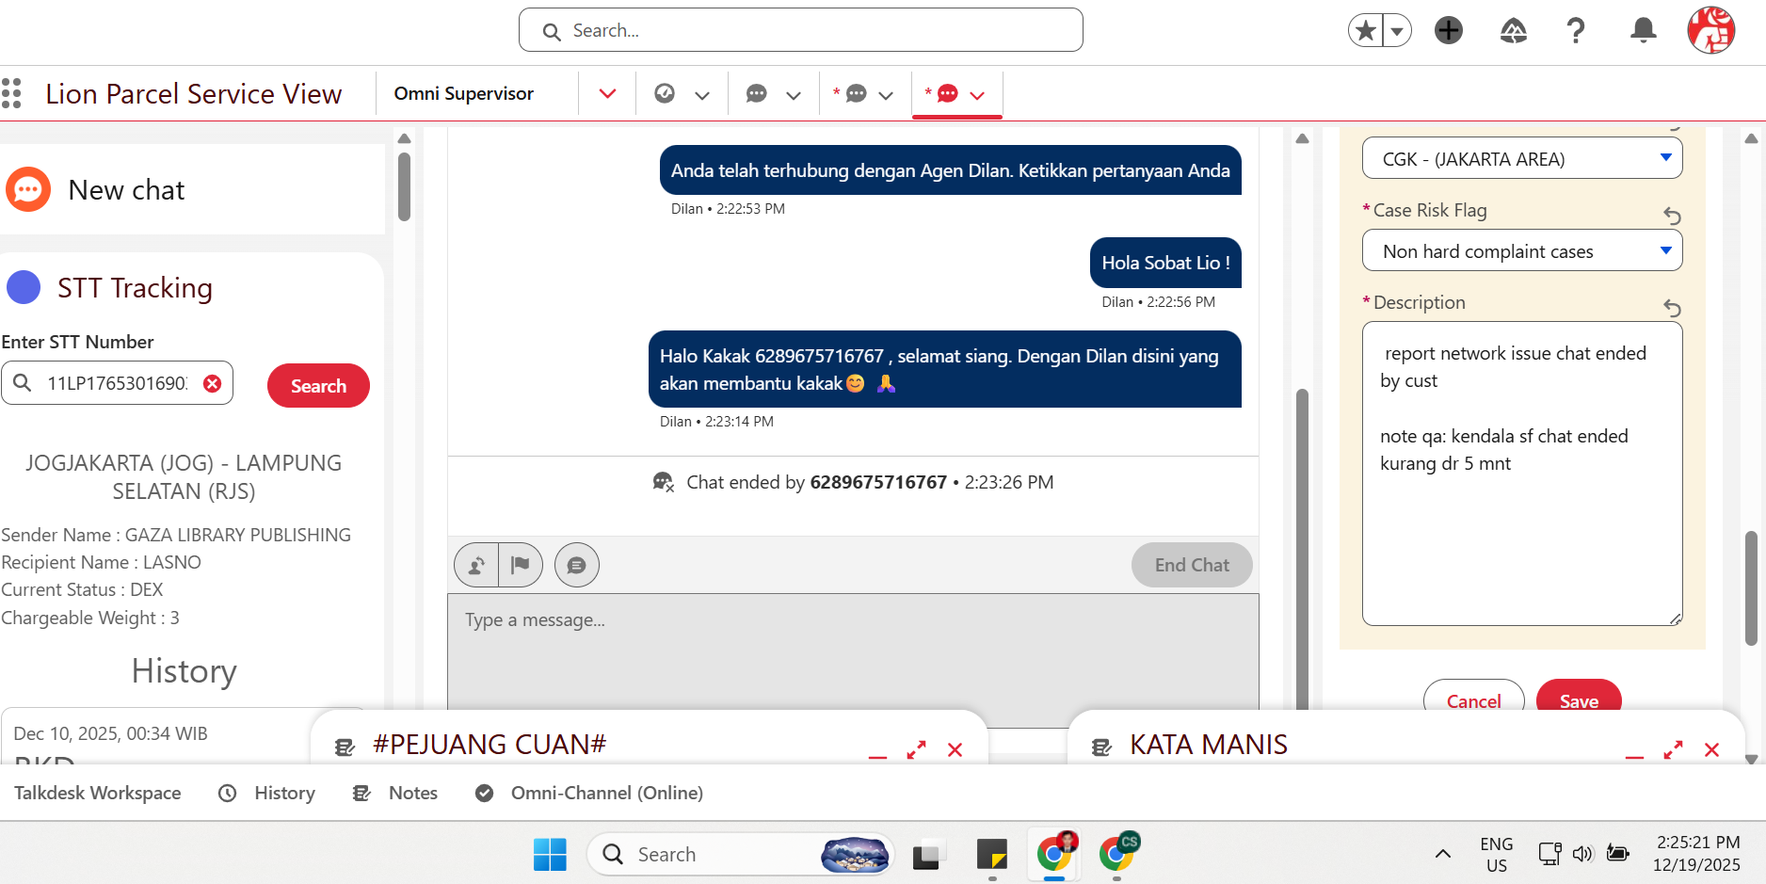Open the volume control in system tray
The width and height of the screenshot is (1766, 884).
tap(1583, 854)
